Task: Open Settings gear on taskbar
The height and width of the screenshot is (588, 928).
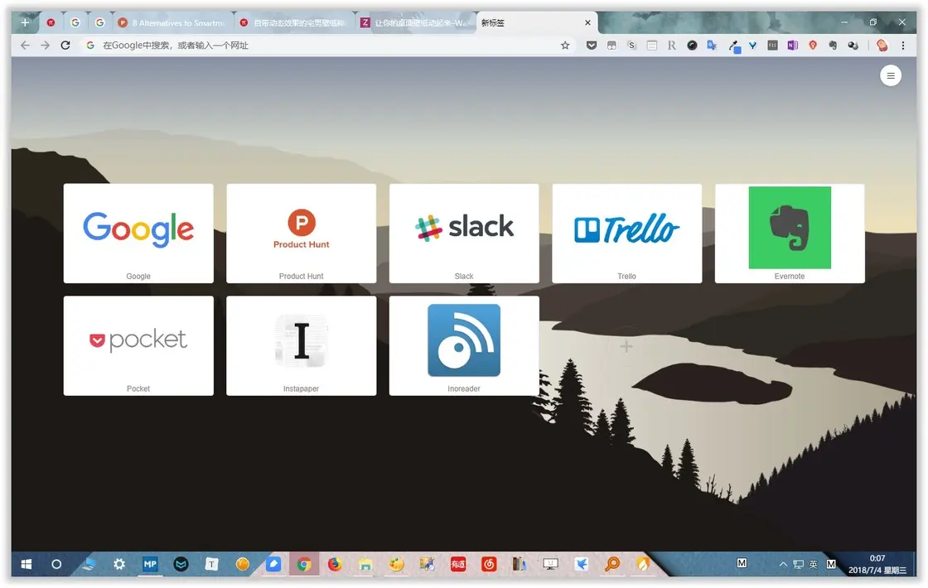Action: coord(119,564)
